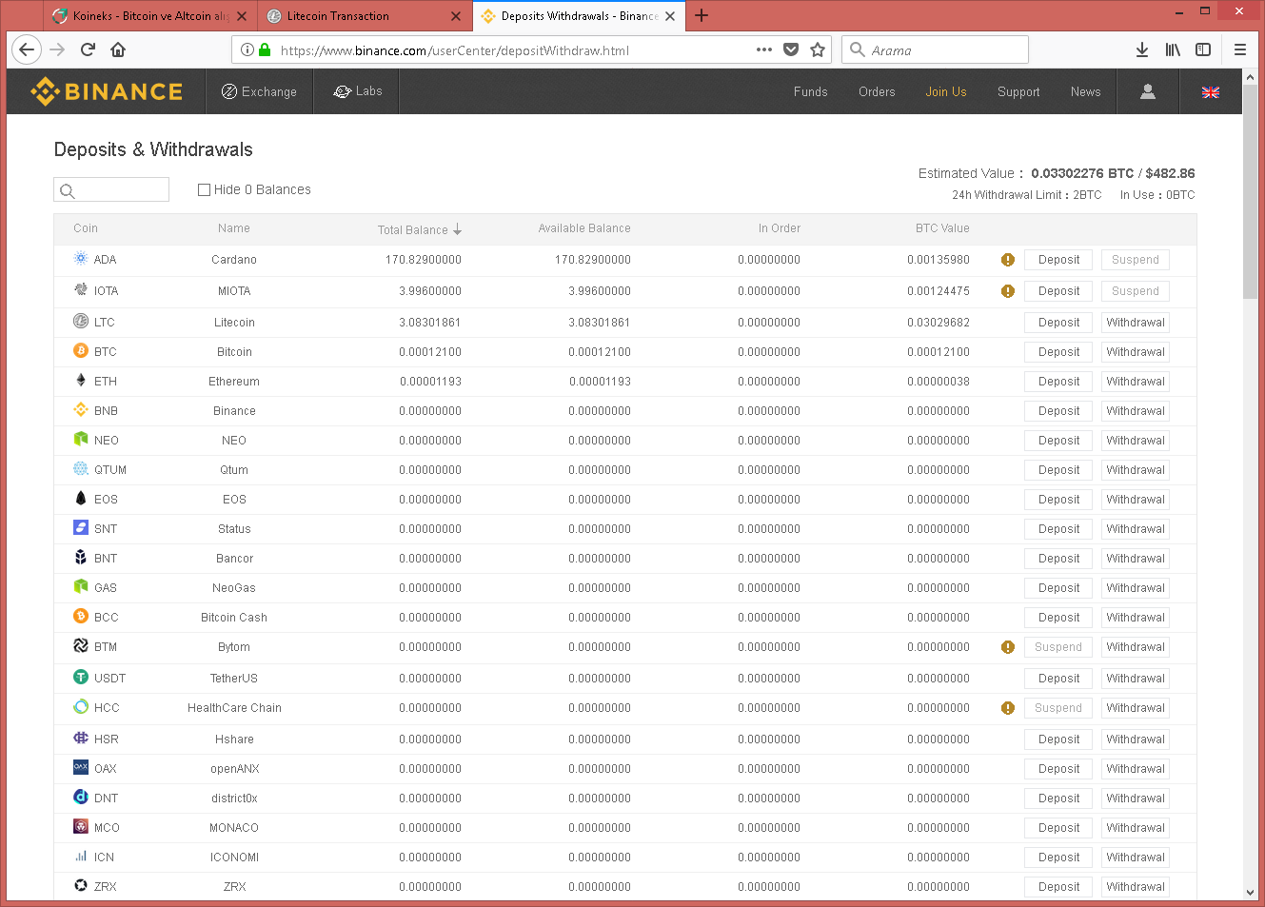This screenshot has height=907, width=1265.
Task: Open the user account profile icon
Action: coord(1148,91)
